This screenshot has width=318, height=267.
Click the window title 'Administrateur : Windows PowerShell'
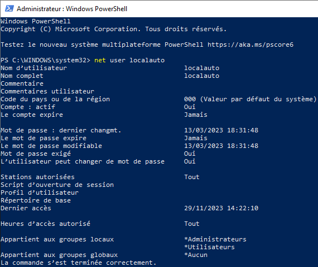tap(72, 9)
